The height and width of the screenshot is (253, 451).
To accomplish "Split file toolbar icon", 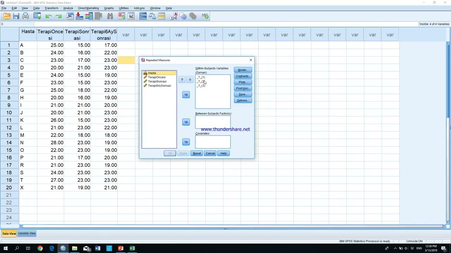I will pyautogui.click(x=143, y=16).
